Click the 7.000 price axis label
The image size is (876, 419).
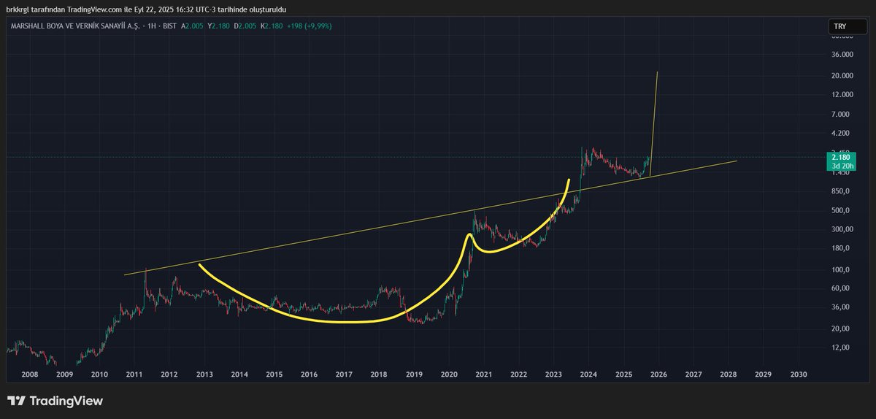[x=842, y=115]
